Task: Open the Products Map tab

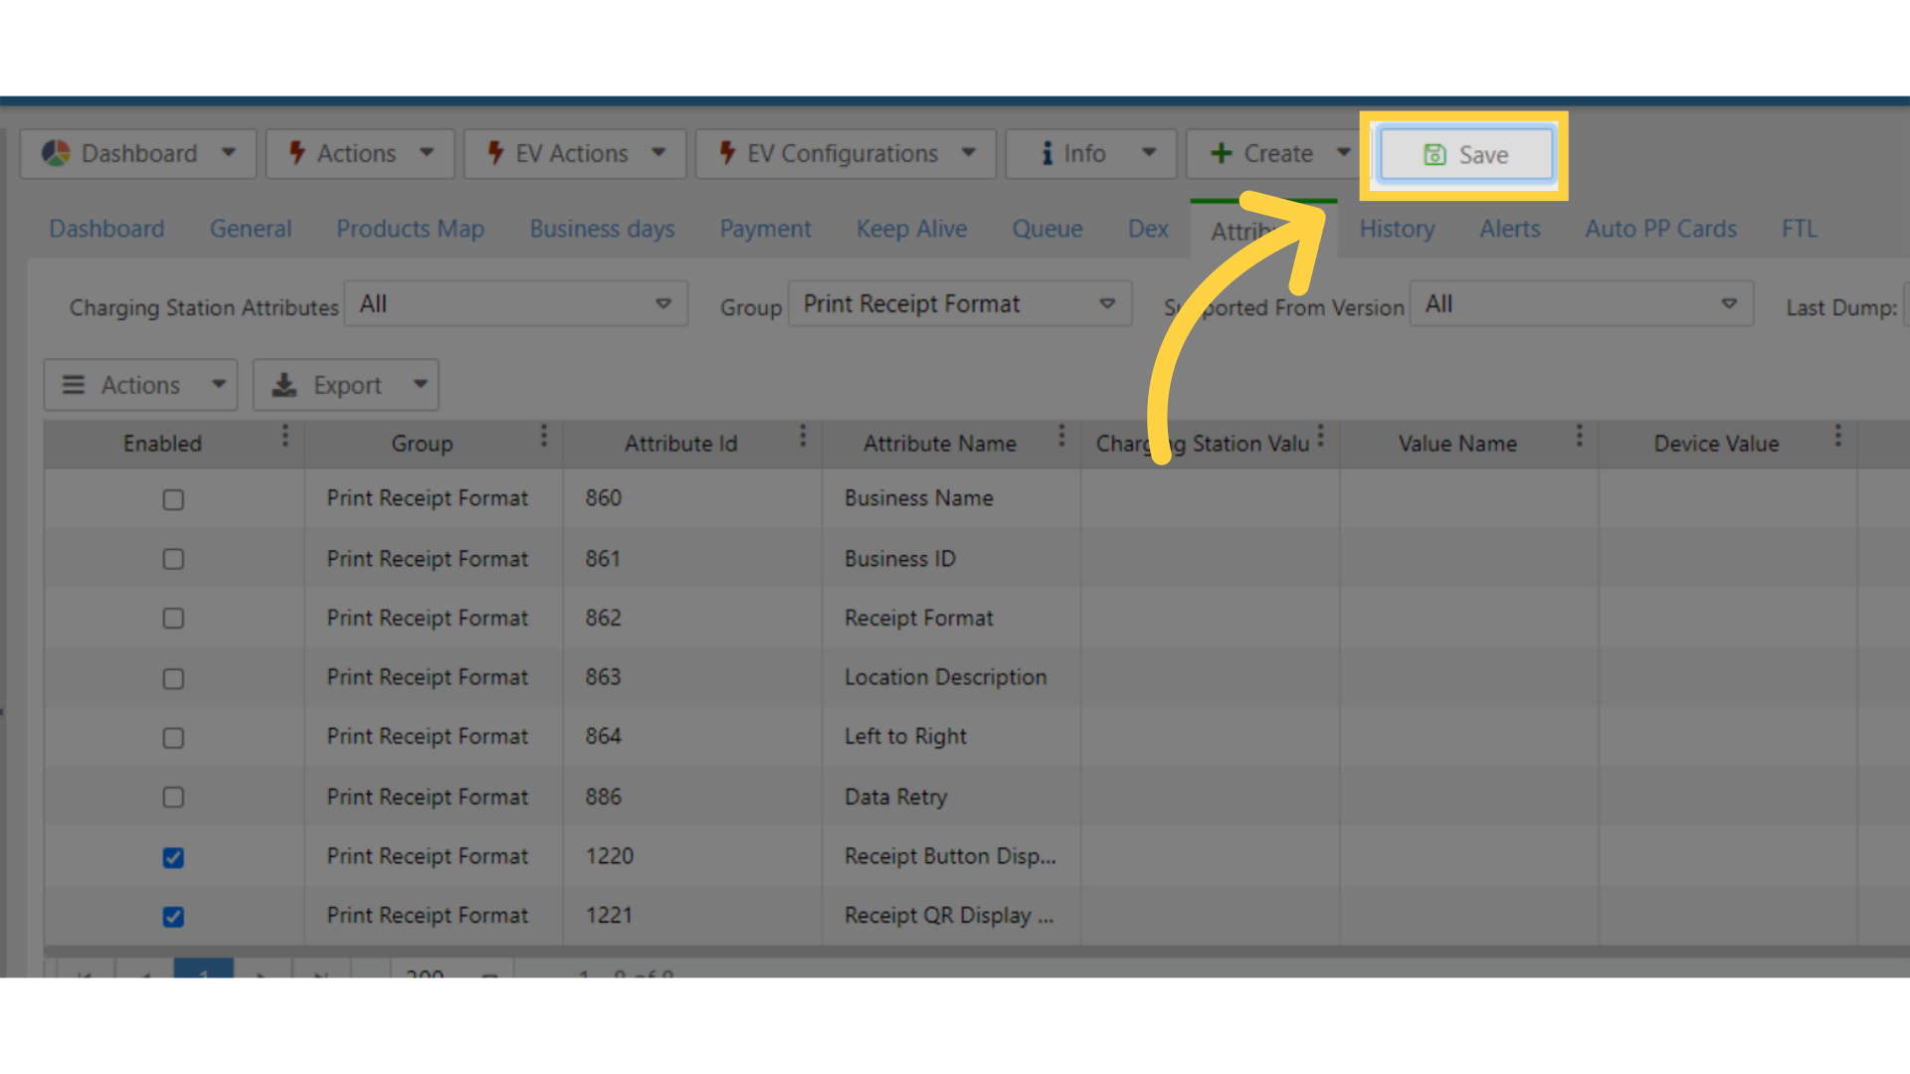Action: click(x=410, y=229)
